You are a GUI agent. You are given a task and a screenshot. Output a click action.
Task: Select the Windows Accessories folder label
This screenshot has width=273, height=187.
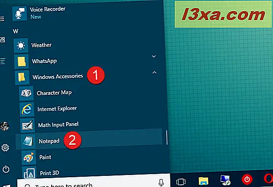[x=58, y=77]
